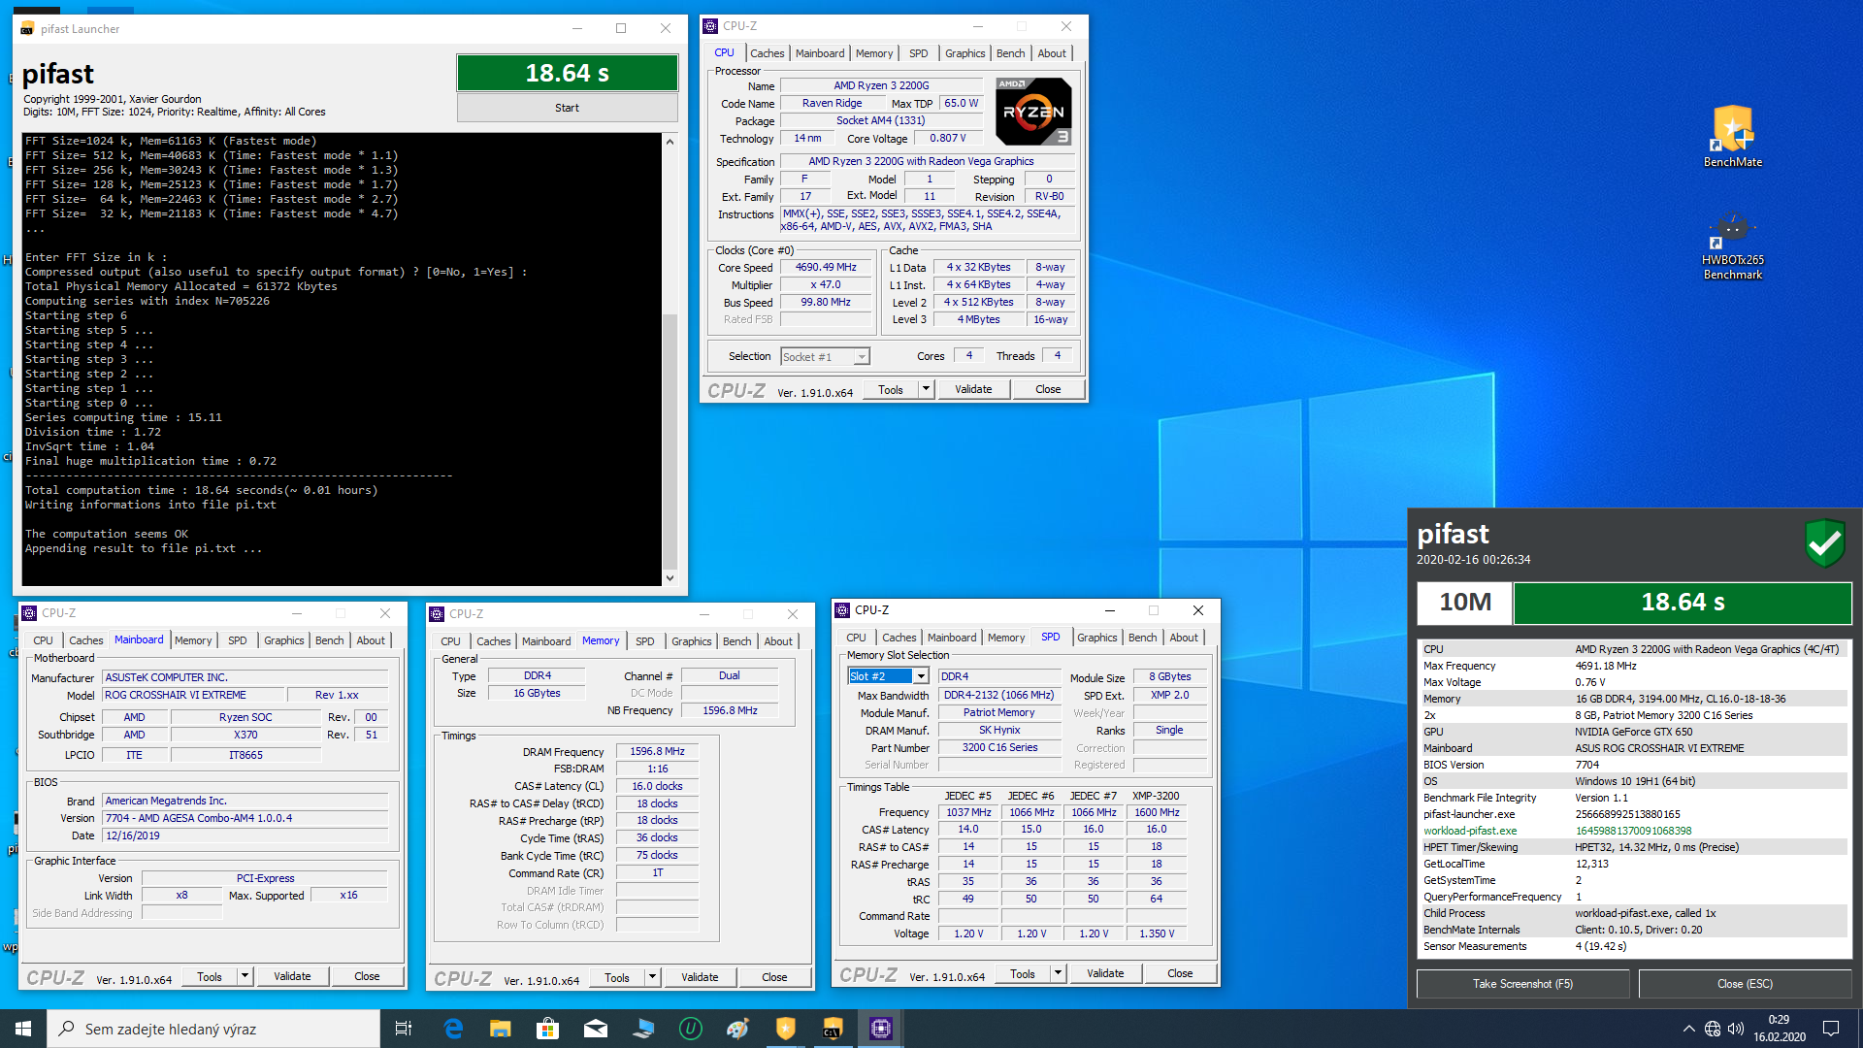Click the green 18.64 s result in pifast Launcher
1863x1048 pixels.
click(x=567, y=73)
